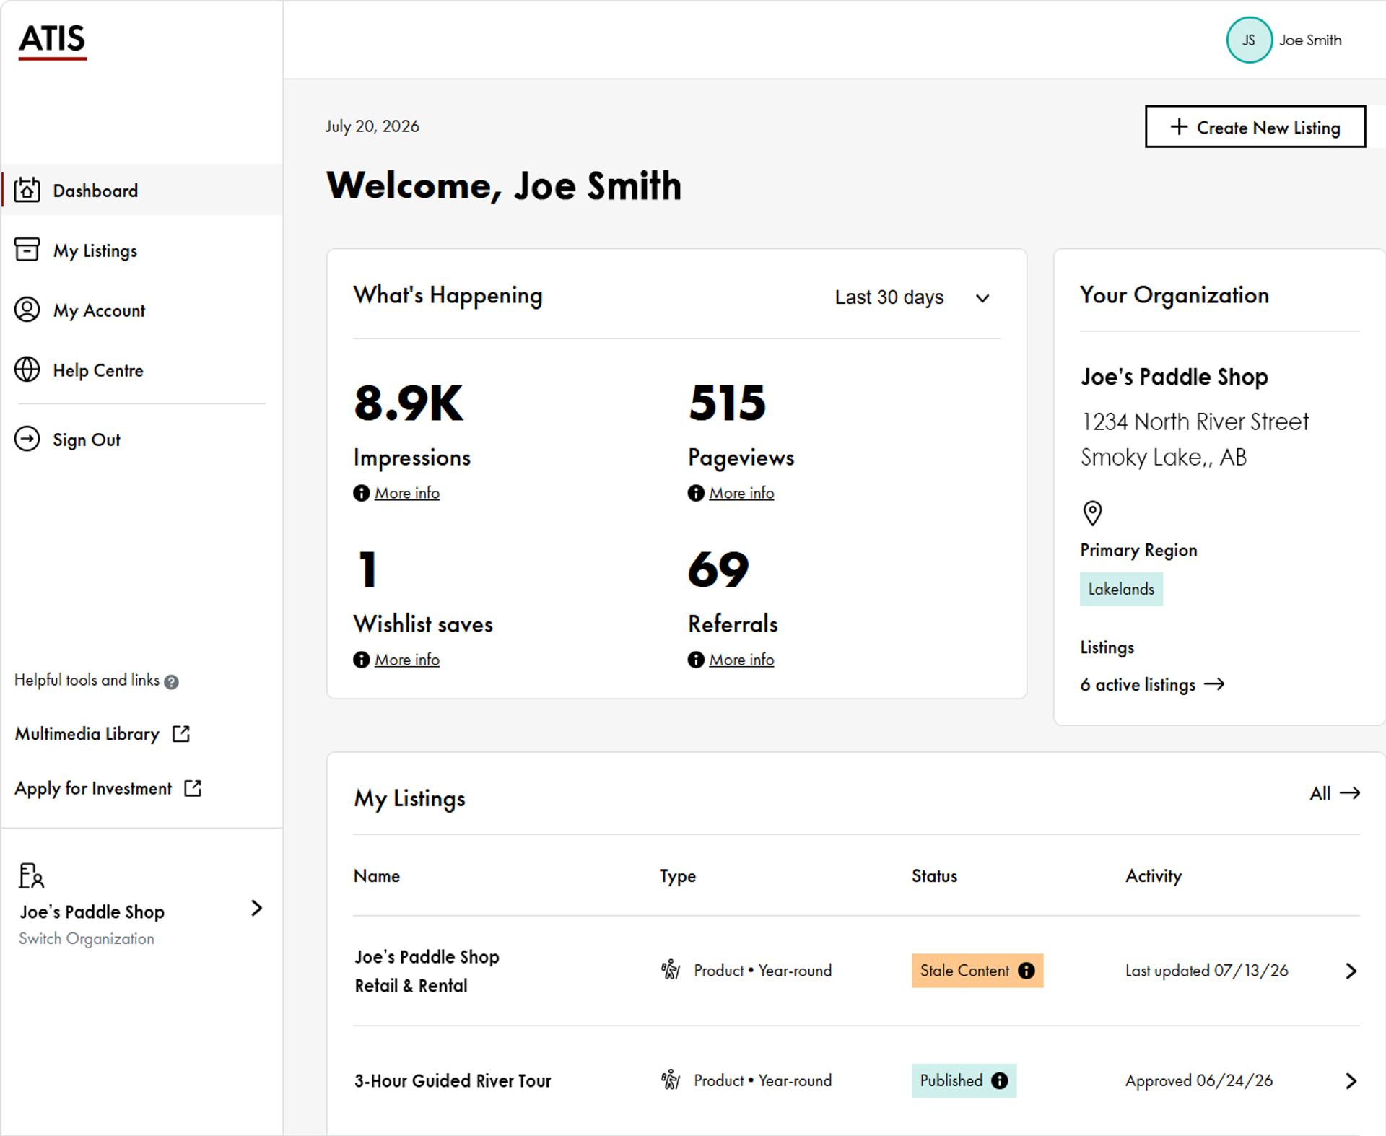
Task: Open Joe's Paddle Shop Retail & Rental row chevron
Action: point(1351,971)
